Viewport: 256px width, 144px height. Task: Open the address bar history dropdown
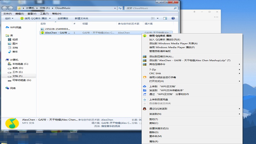point(115,8)
